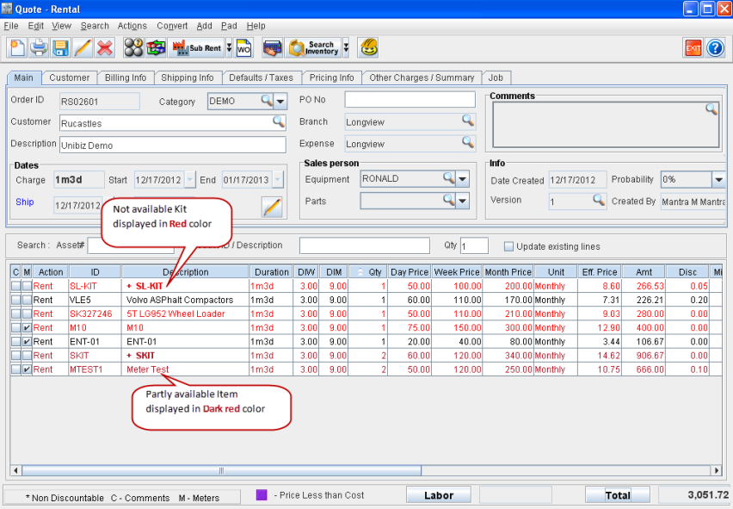This screenshot has height=509, width=733.
Task: Click the Parts salesperson magnifier icon
Action: pos(449,200)
